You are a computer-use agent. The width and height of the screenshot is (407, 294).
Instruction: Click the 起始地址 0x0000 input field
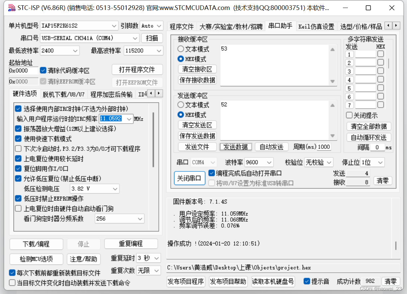(24, 70)
